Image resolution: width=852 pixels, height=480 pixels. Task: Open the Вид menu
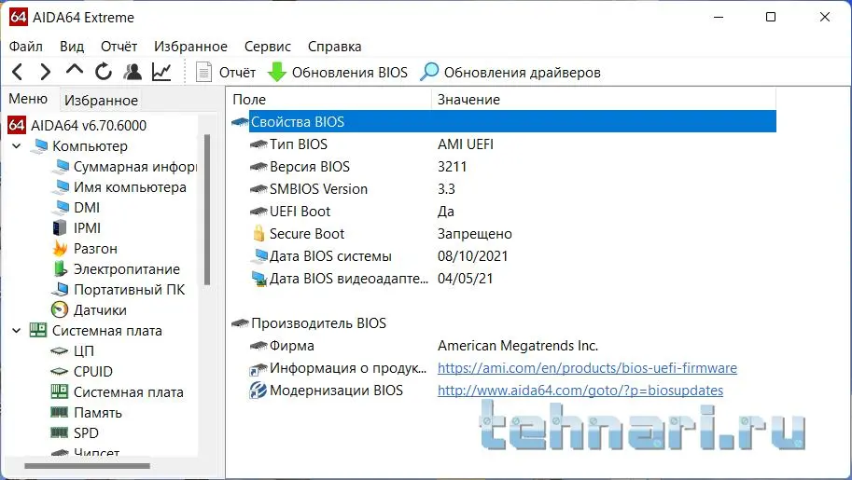tap(72, 47)
